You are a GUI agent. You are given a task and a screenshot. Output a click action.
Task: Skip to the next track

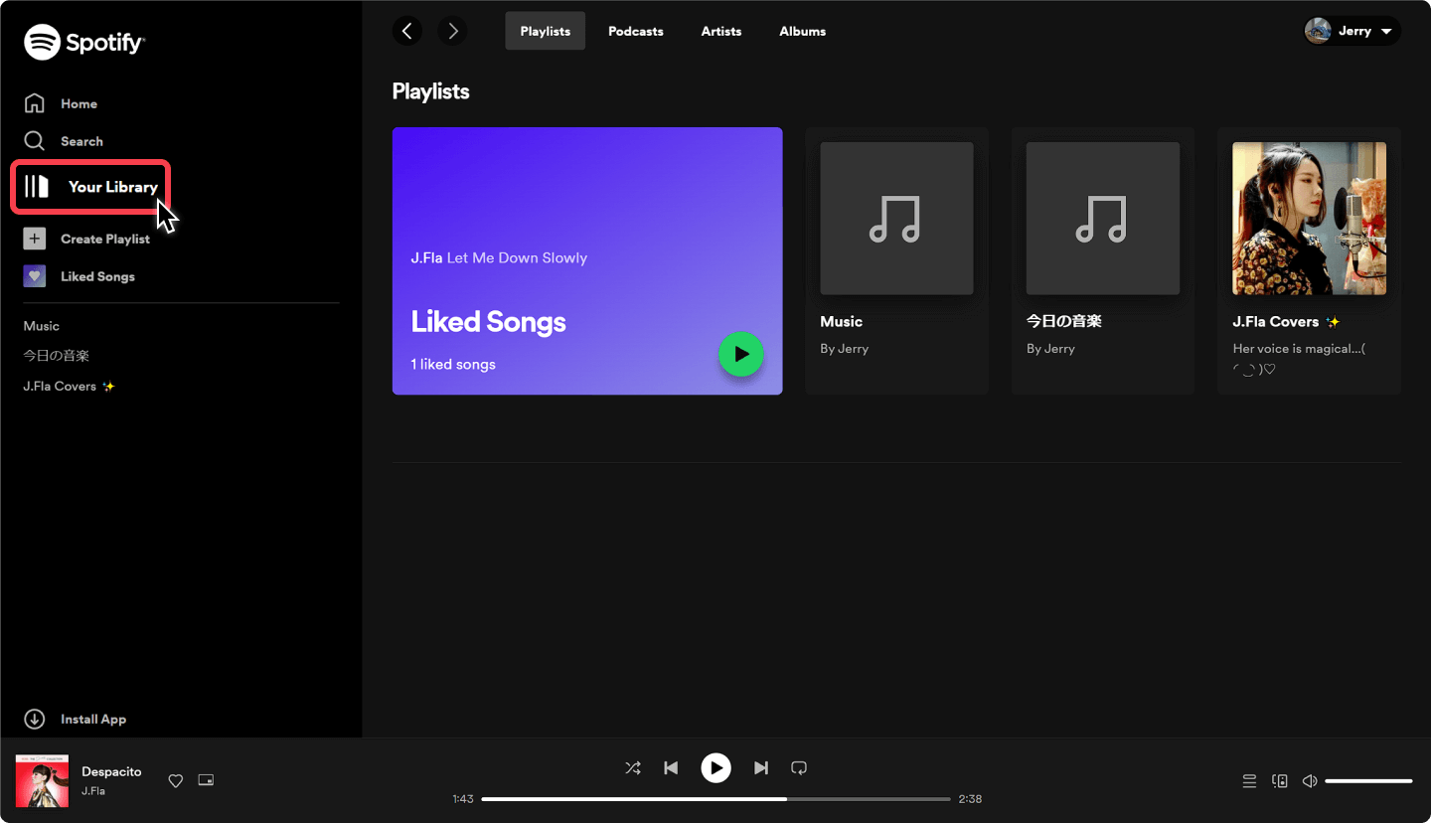click(x=761, y=767)
